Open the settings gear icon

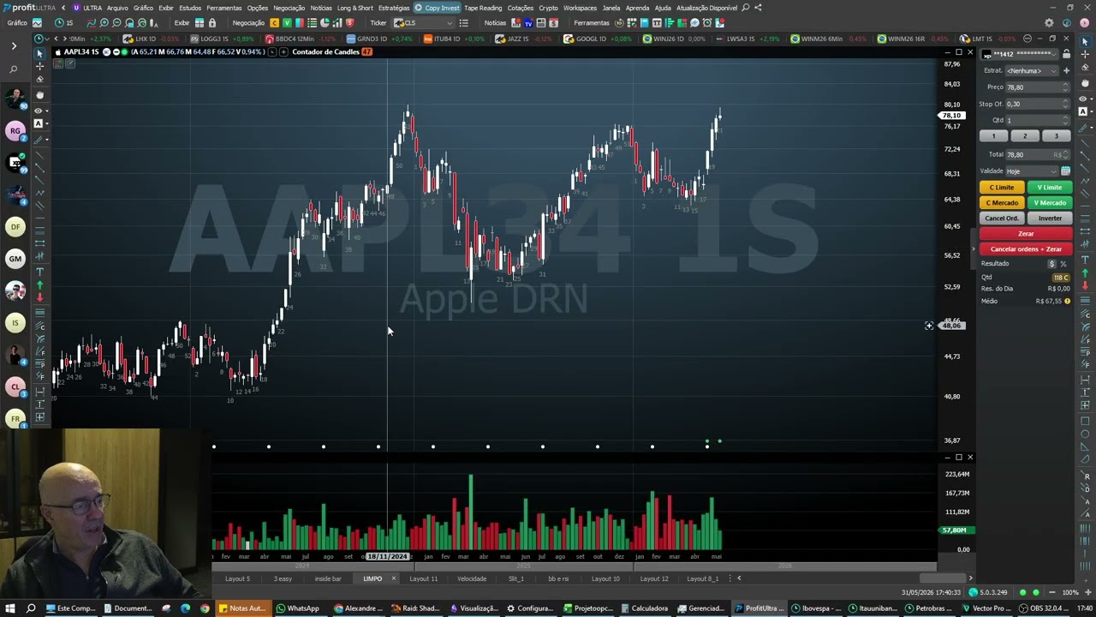tap(1050, 23)
